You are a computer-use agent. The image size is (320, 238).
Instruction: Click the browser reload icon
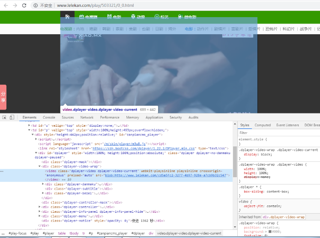coord(24,6)
